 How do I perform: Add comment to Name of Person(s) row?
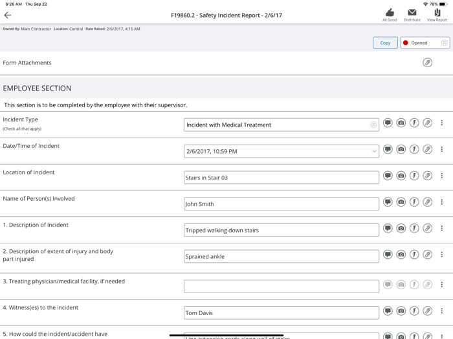(388, 201)
